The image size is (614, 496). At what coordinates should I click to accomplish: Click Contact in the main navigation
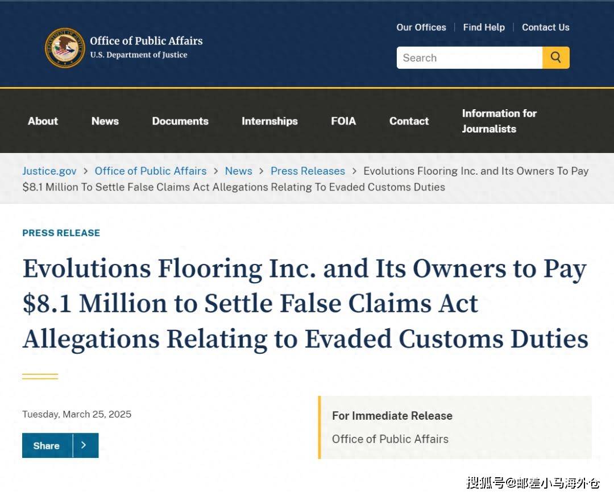click(409, 121)
